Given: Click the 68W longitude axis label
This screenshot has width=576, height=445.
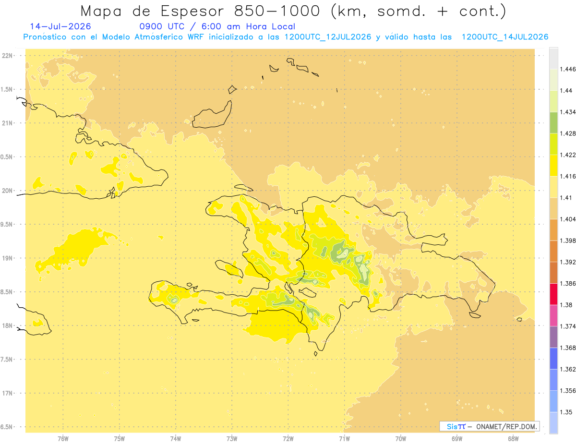Looking at the screenshot, I should click(x=513, y=439).
